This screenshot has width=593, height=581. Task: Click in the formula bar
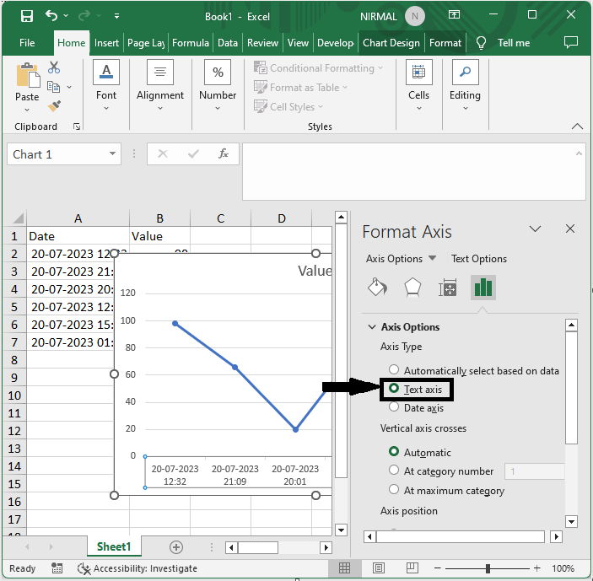(409, 172)
